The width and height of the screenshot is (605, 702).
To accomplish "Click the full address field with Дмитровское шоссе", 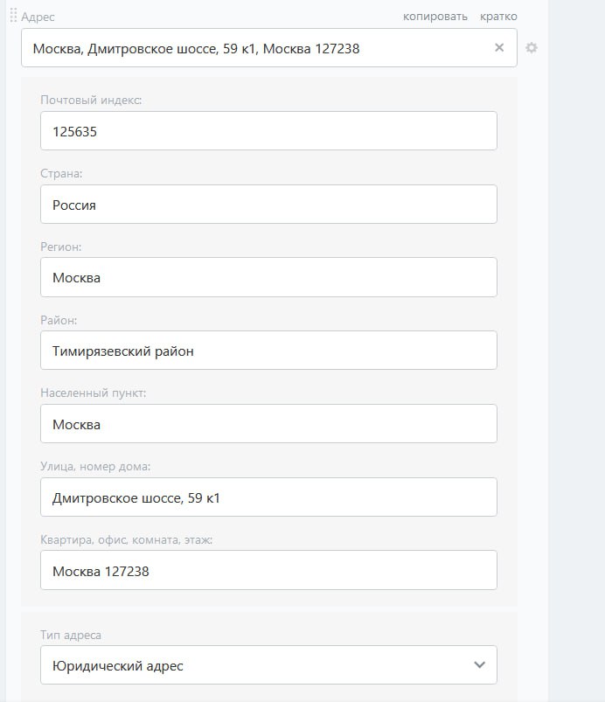I will [254, 49].
